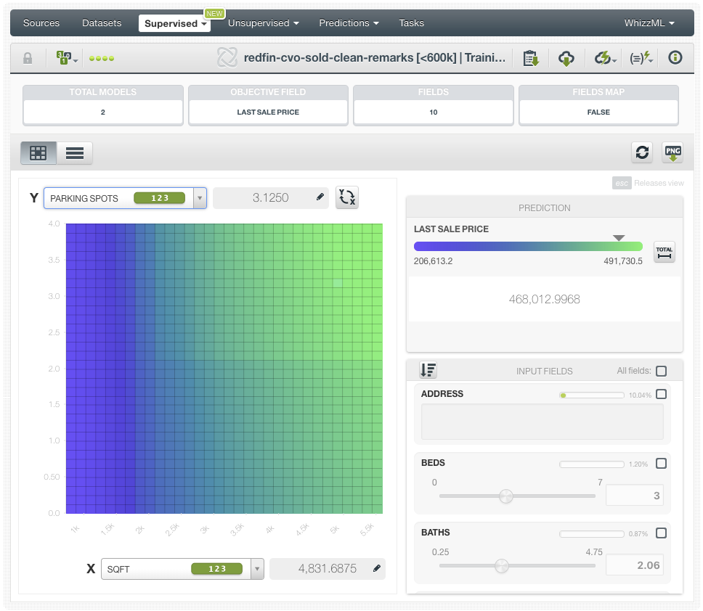Click the download resource cloud icon
703x611 pixels.
click(566, 58)
